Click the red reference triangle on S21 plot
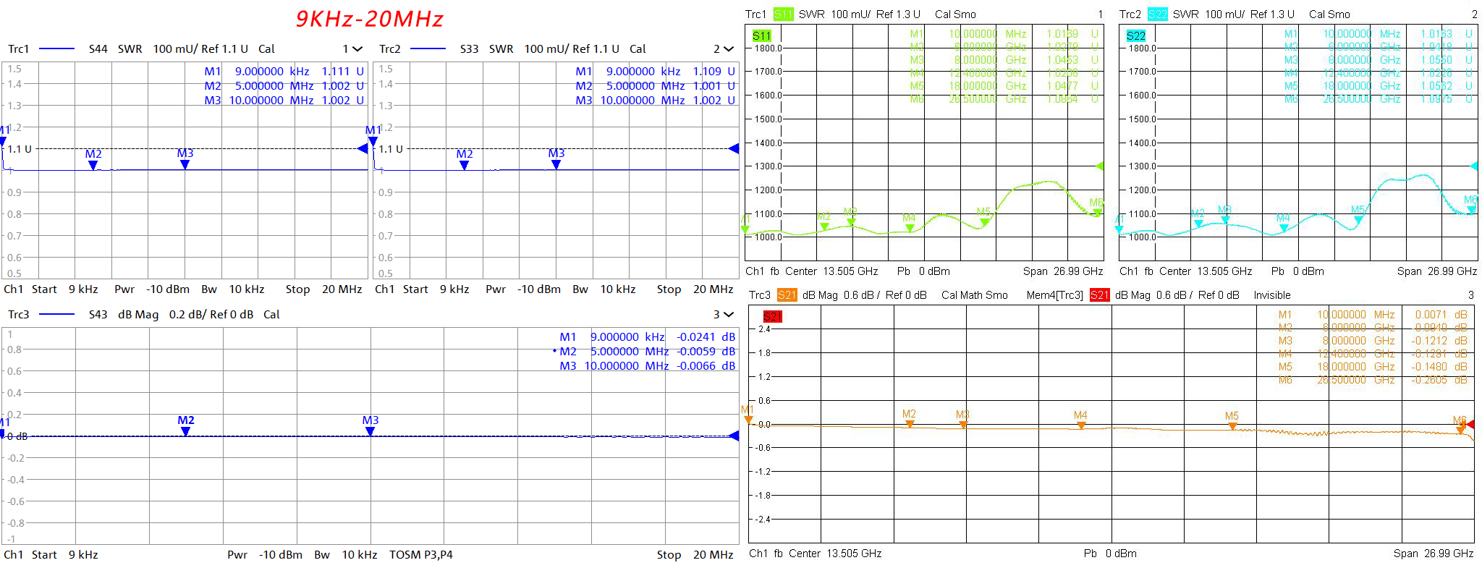 tap(1470, 425)
